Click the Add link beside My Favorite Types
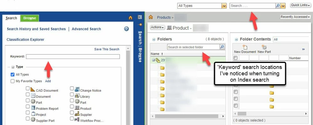The width and height of the screenshot is (313, 125). tap(48, 81)
